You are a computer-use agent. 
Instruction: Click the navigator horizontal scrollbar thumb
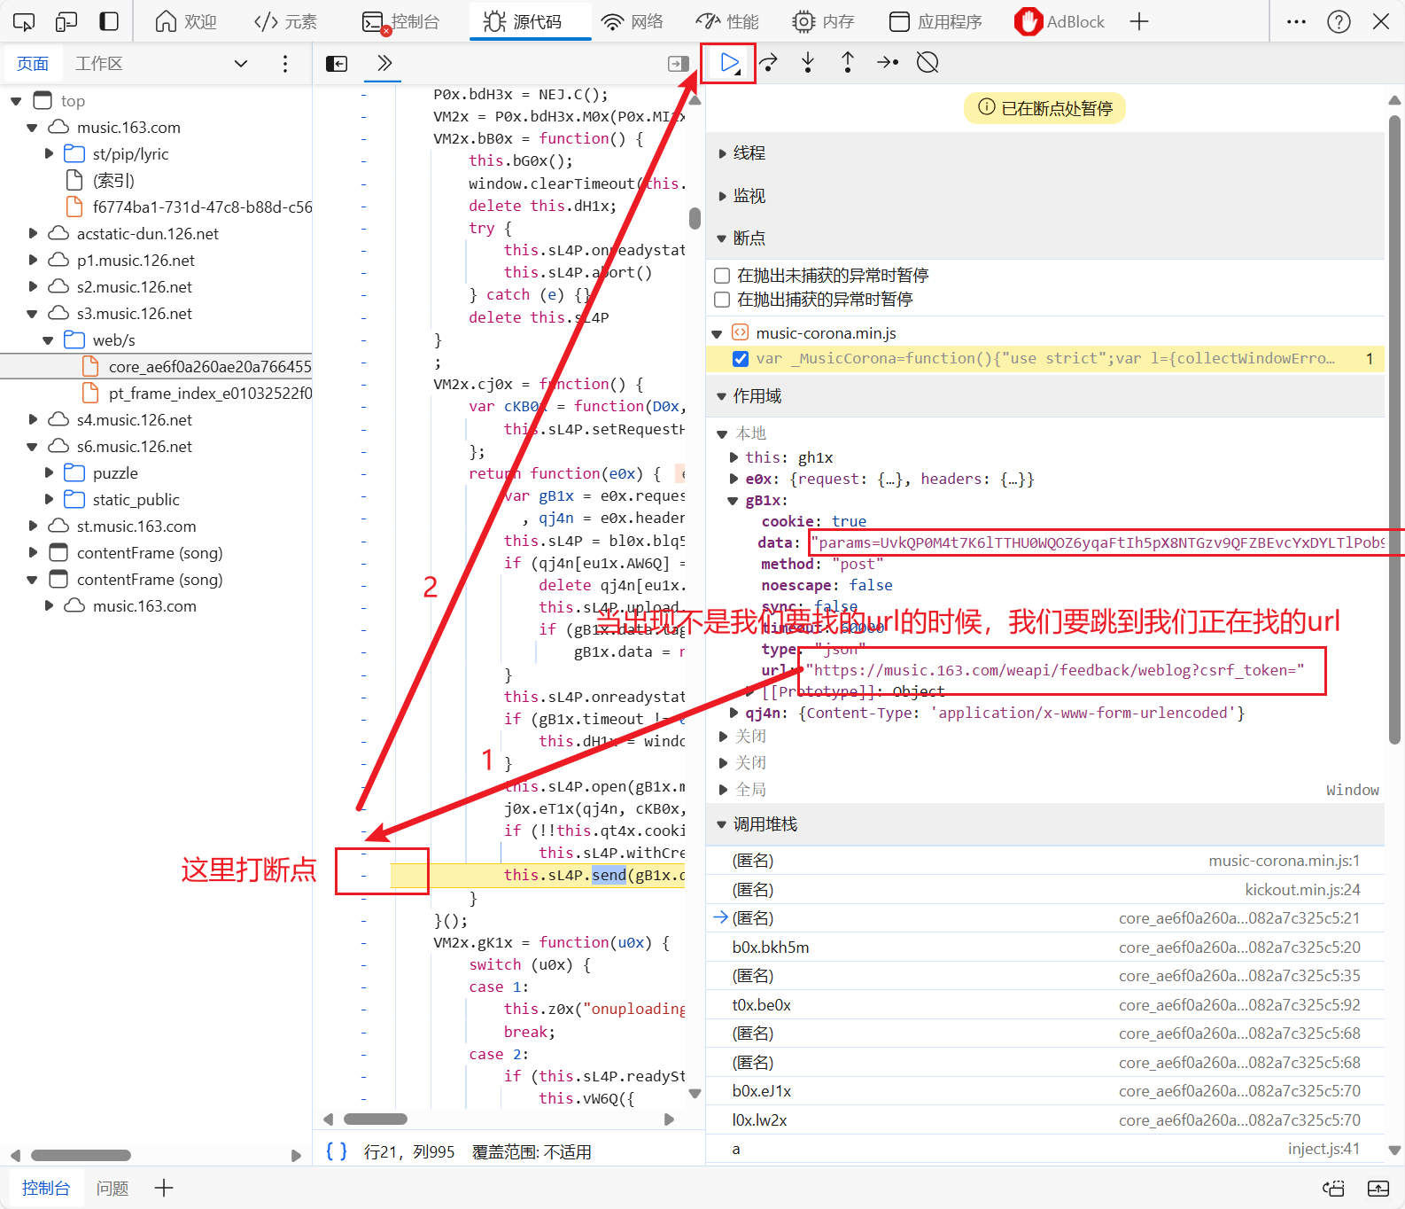click(x=81, y=1155)
